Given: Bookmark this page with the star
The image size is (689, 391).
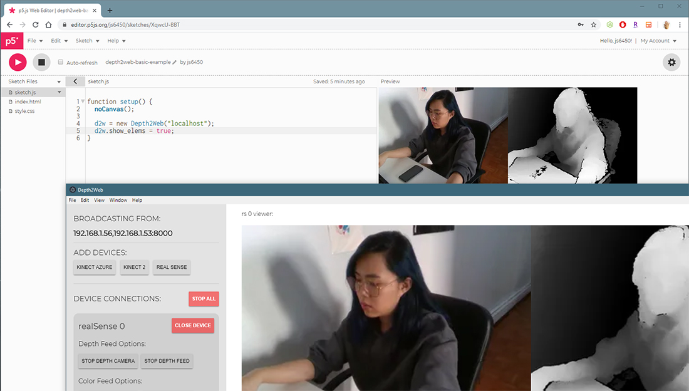Looking at the screenshot, I should (594, 24).
